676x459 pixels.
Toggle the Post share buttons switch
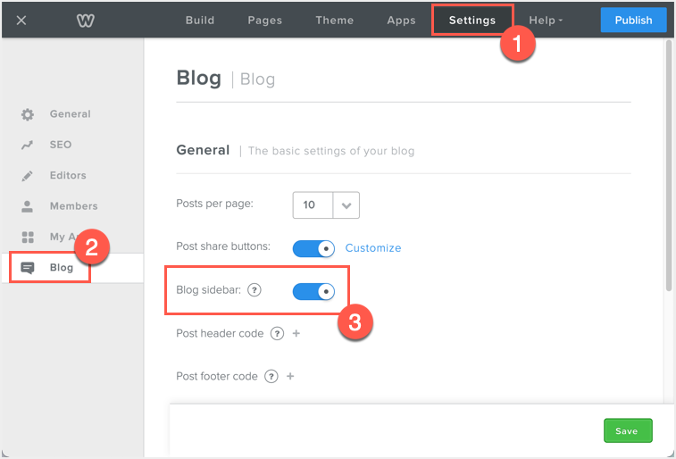point(313,248)
